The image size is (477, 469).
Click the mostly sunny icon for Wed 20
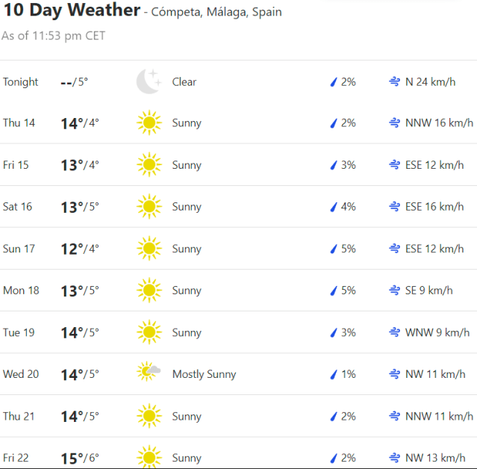149,373
